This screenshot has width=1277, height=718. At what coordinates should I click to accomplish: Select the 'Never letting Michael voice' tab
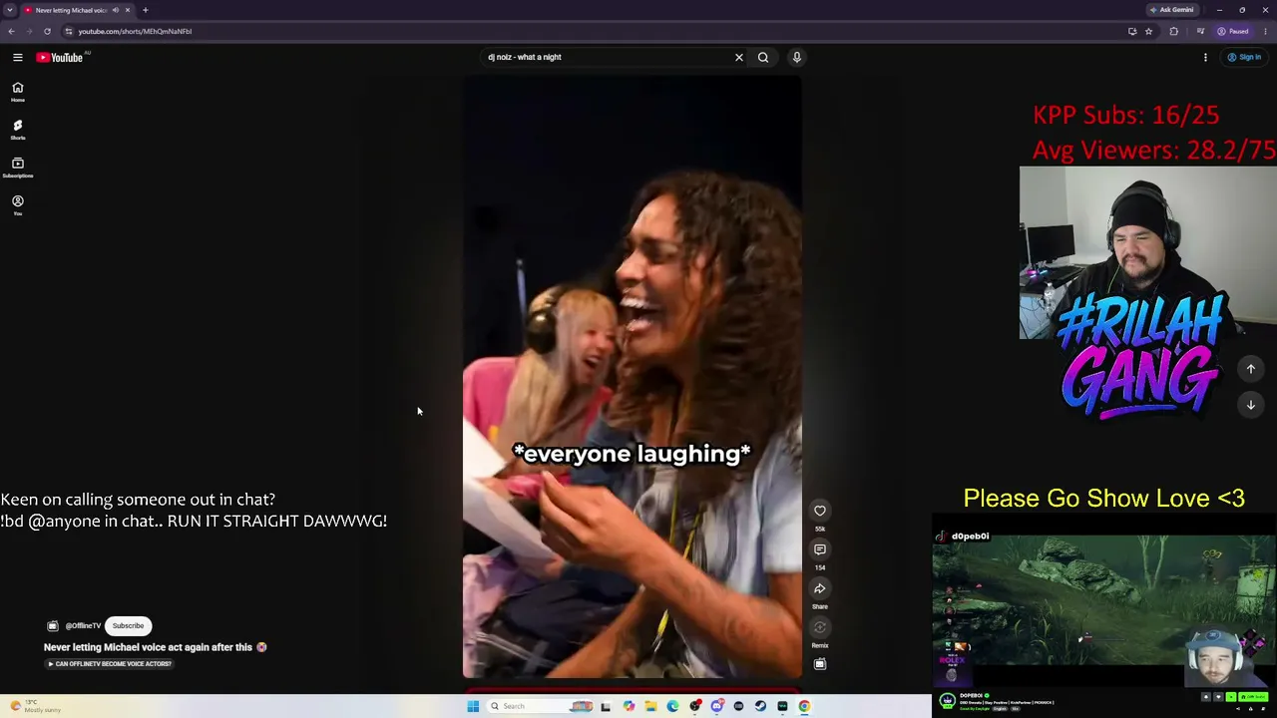[70, 10]
